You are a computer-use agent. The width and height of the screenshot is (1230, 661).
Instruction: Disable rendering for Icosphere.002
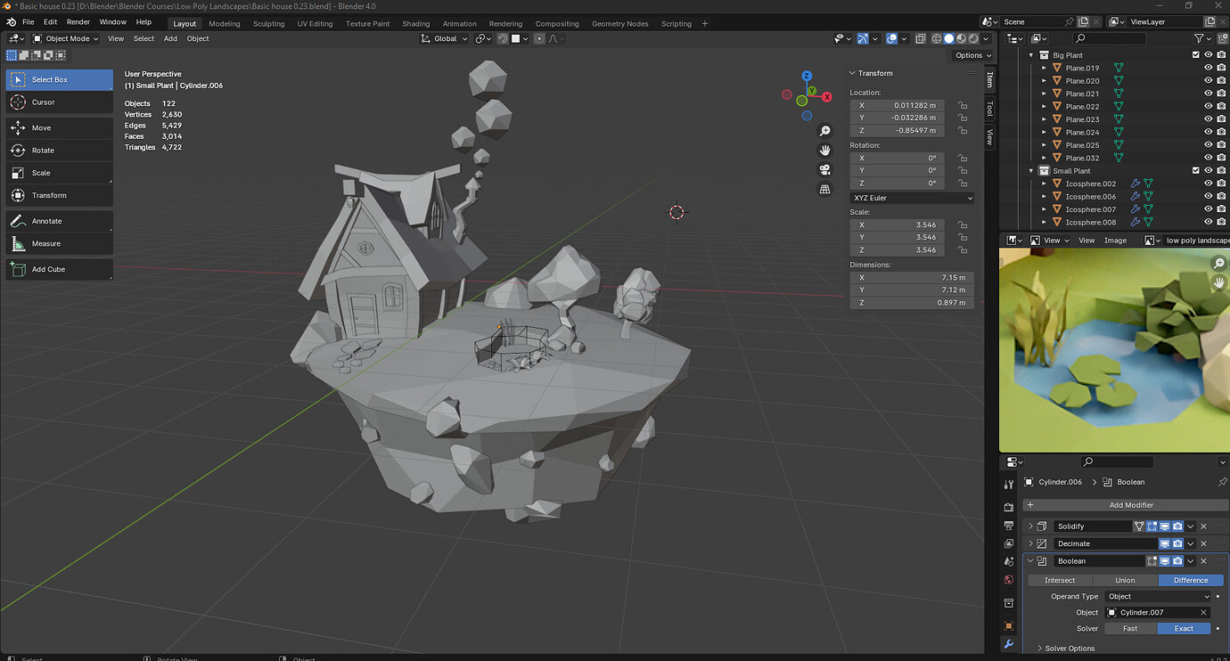(x=1221, y=184)
